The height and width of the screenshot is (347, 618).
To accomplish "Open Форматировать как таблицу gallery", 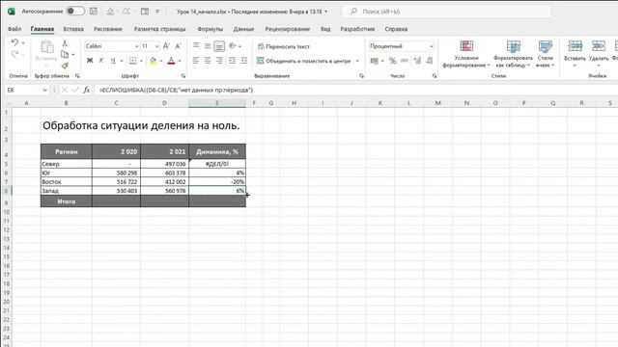I will point(513,54).
